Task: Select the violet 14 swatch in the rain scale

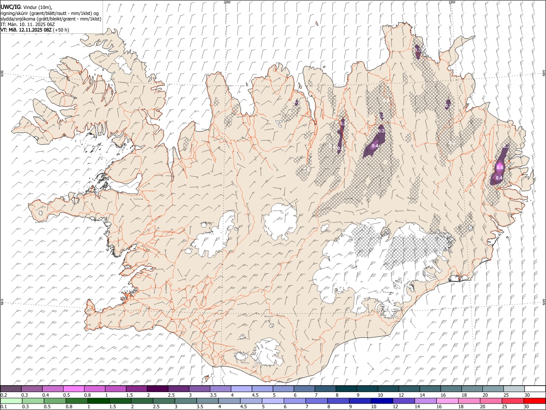Action: 425,401
